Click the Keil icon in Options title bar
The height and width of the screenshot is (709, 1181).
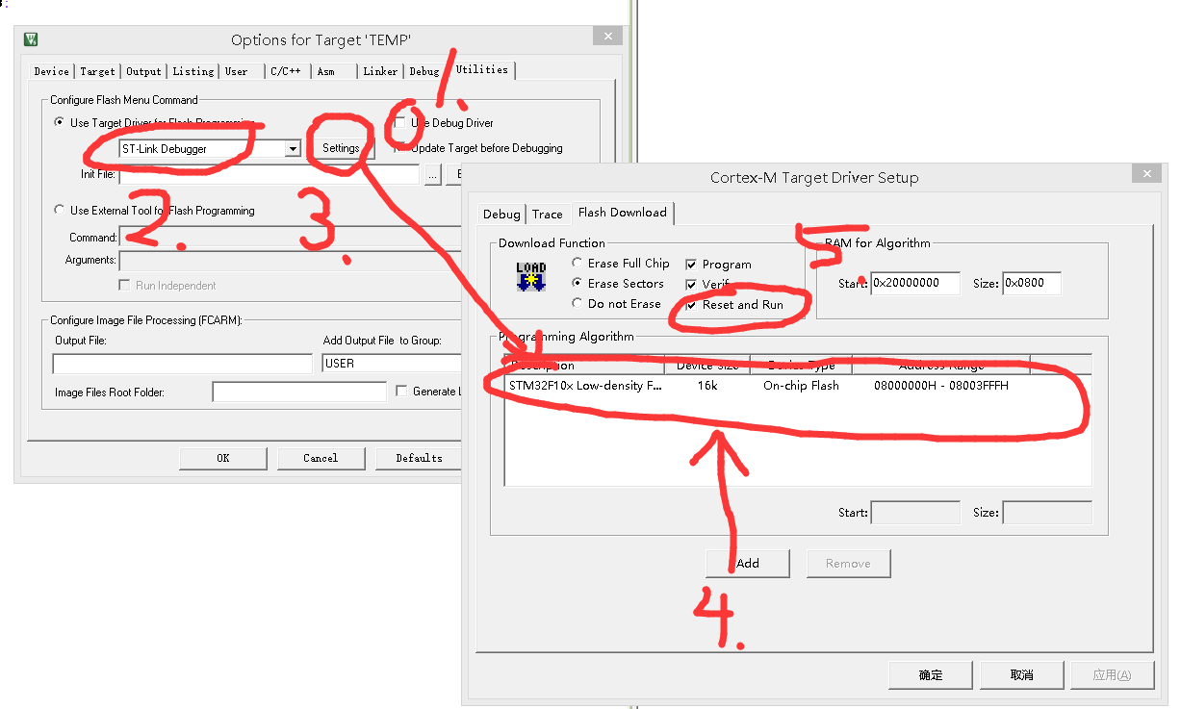click(x=31, y=39)
